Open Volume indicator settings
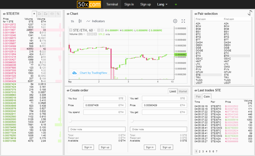 92,34
